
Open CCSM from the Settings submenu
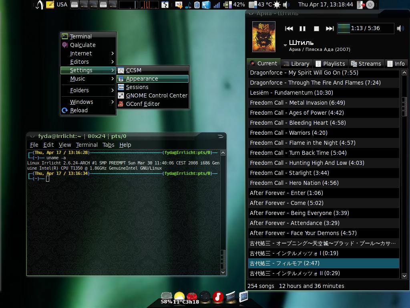pos(153,70)
